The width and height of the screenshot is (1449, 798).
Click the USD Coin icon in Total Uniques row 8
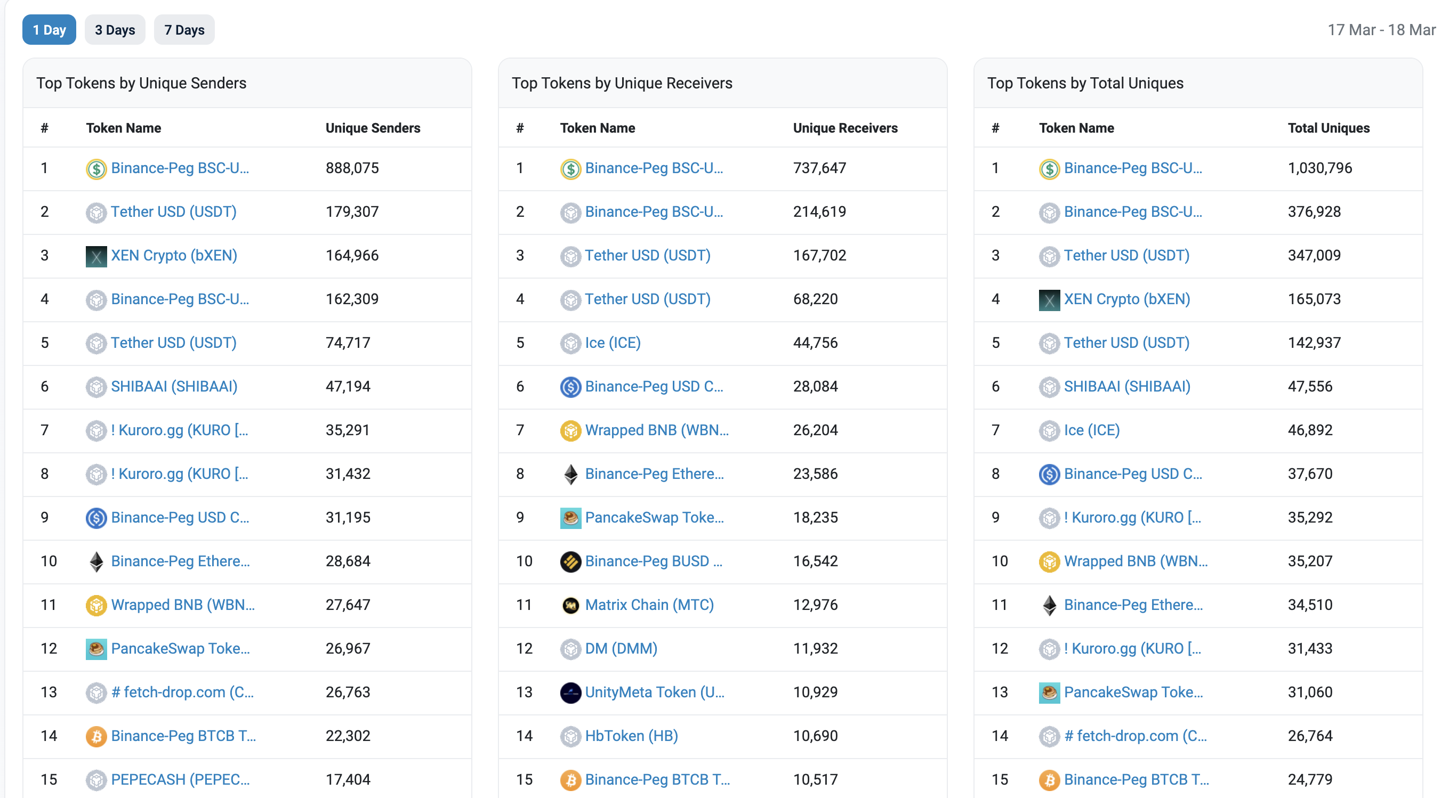pos(1049,474)
